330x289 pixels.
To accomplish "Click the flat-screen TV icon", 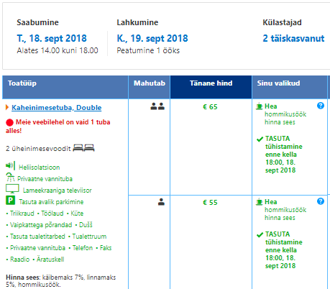I will coord(12,188).
